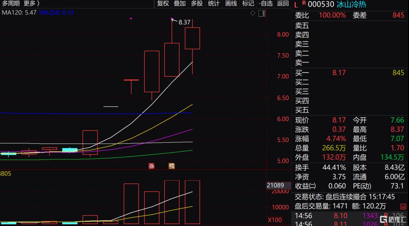409x226 pixels.
Task: Click the stock name 冰山冷热
Action: [x=351, y=4]
